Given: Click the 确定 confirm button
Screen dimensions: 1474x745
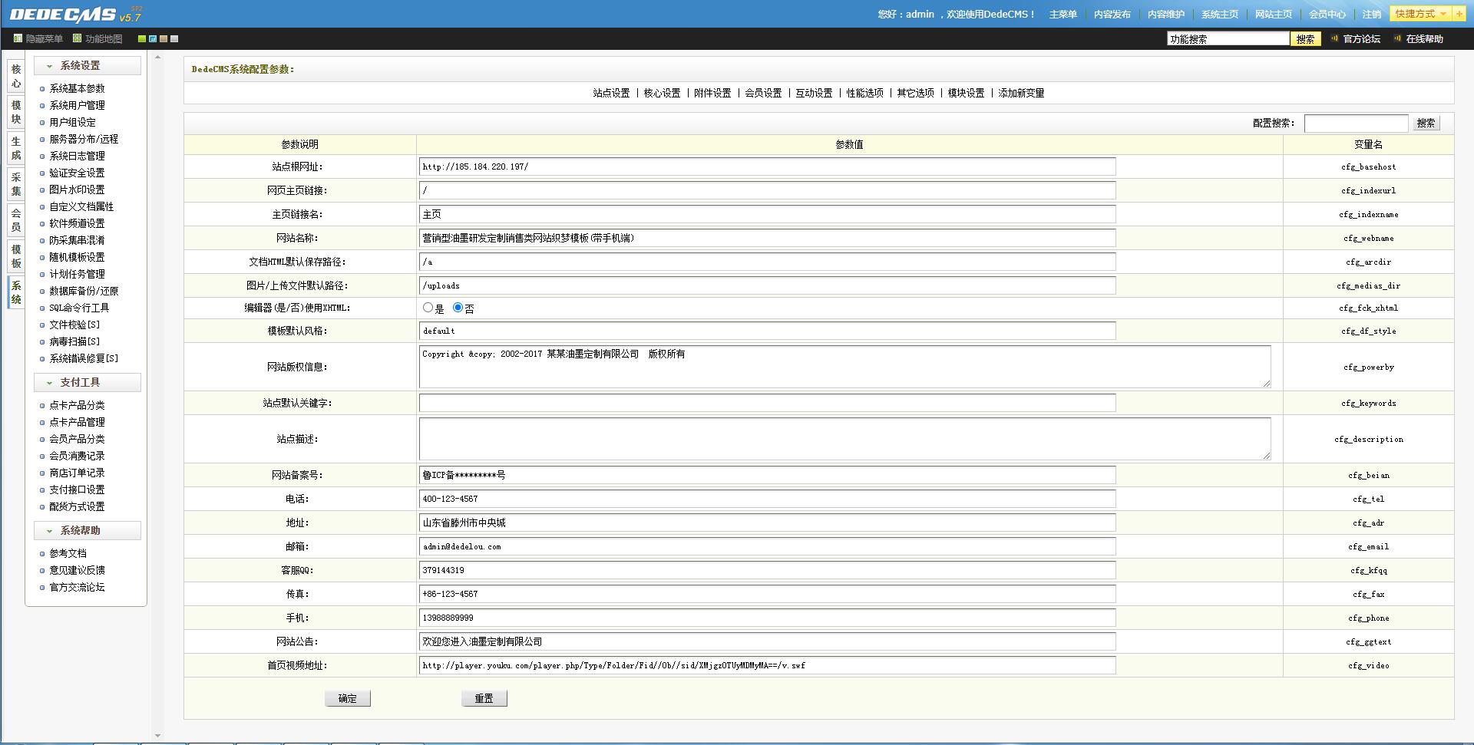Looking at the screenshot, I should pyautogui.click(x=348, y=698).
